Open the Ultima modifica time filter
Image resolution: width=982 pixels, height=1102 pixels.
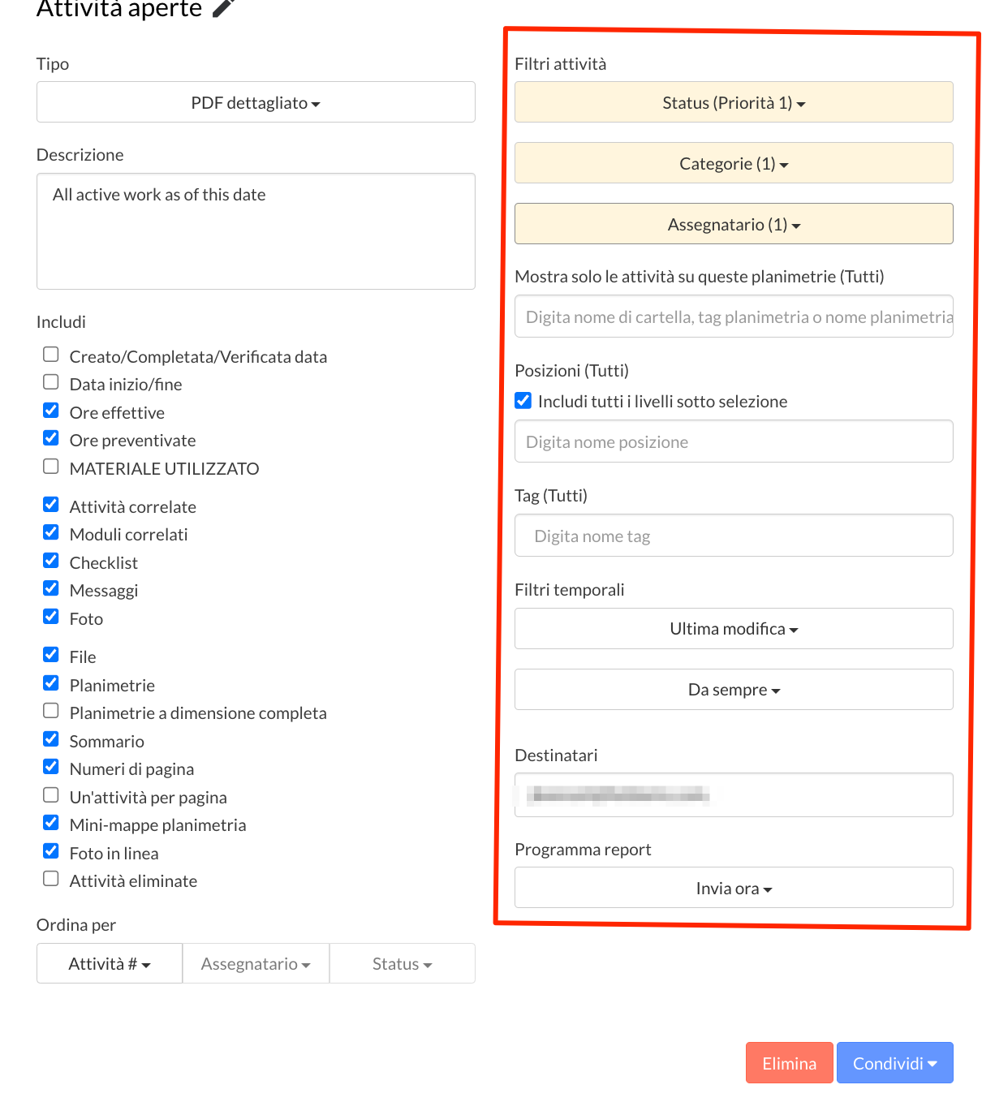pos(734,629)
